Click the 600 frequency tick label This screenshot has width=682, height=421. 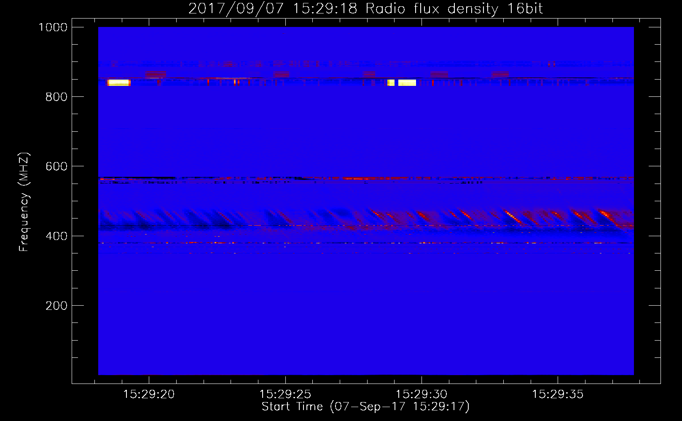click(x=56, y=166)
